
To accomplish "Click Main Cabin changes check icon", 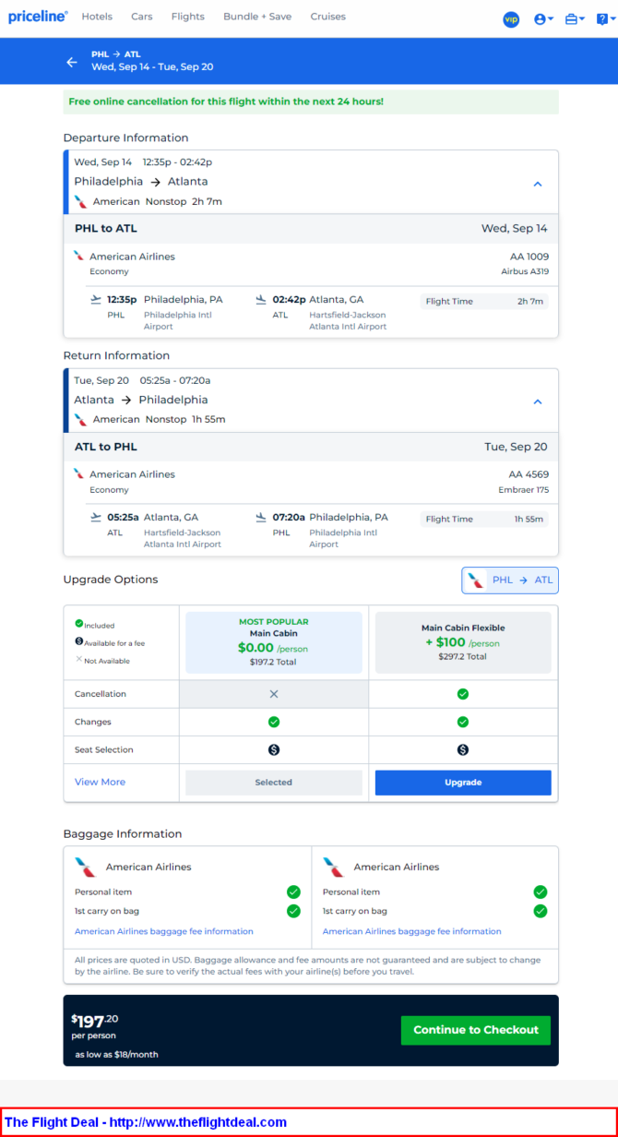I will coord(274,722).
